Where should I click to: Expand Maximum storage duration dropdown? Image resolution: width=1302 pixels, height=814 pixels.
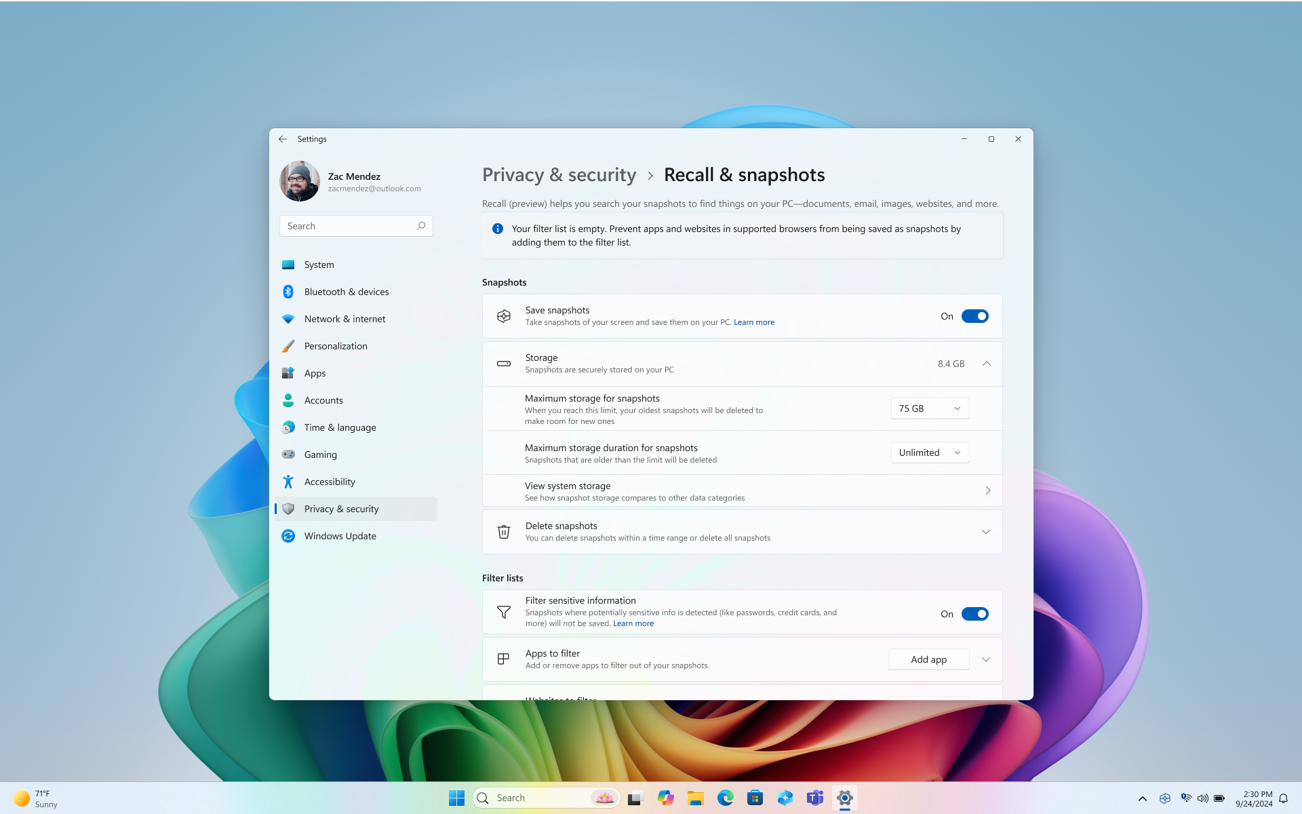928,452
